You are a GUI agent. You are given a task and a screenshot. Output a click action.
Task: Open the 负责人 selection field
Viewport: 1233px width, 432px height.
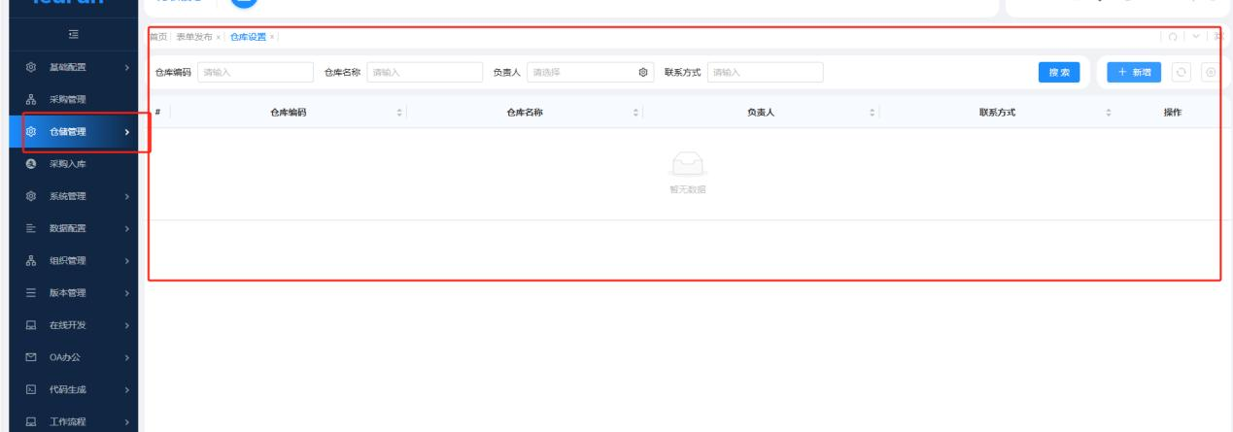click(x=589, y=72)
